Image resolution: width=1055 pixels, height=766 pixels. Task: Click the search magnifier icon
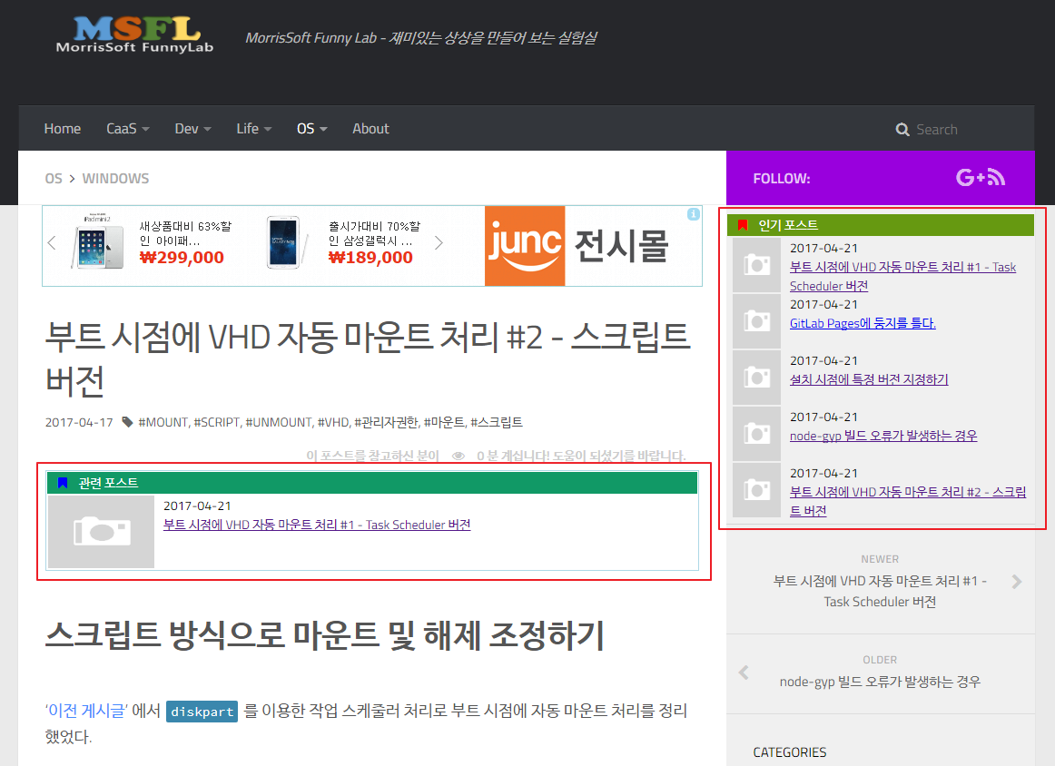(902, 130)
